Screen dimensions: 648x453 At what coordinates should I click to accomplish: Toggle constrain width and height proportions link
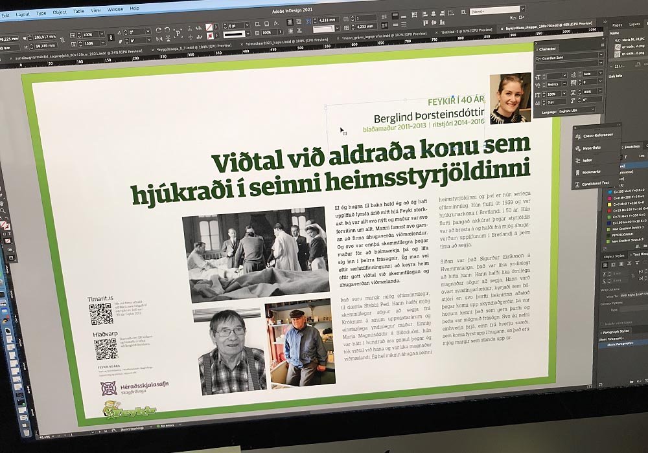62,40
